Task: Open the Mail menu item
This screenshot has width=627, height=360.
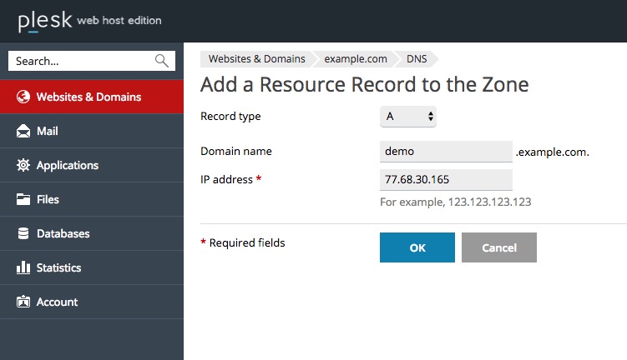Action: pyautogui.click(x=92, y=131)
